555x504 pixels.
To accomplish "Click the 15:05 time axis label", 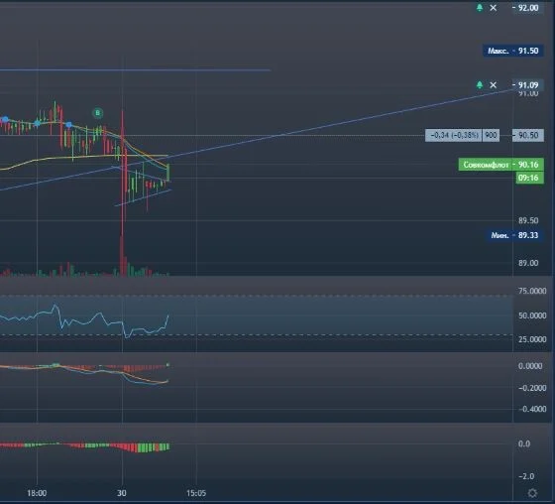I will (196, 493).
